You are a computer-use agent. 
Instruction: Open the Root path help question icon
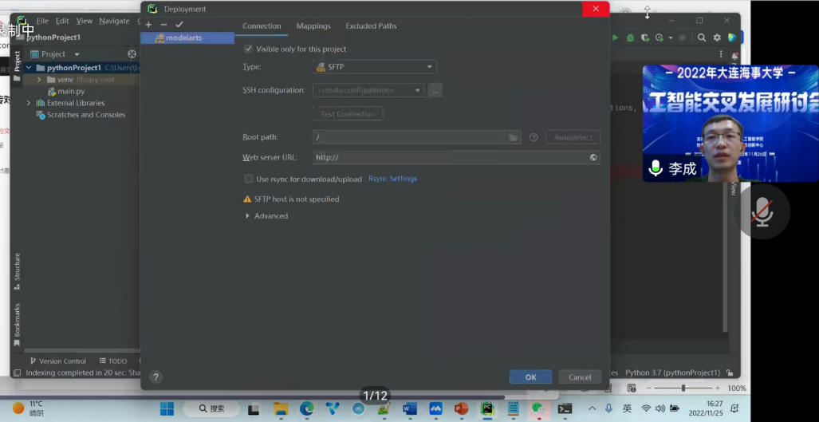[x=534, y=137]
